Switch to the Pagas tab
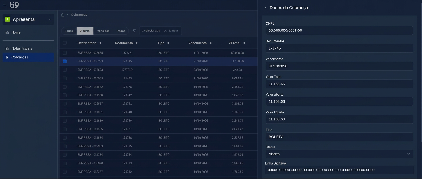Screen dimensions: 422x179 [x=121, y=31]
